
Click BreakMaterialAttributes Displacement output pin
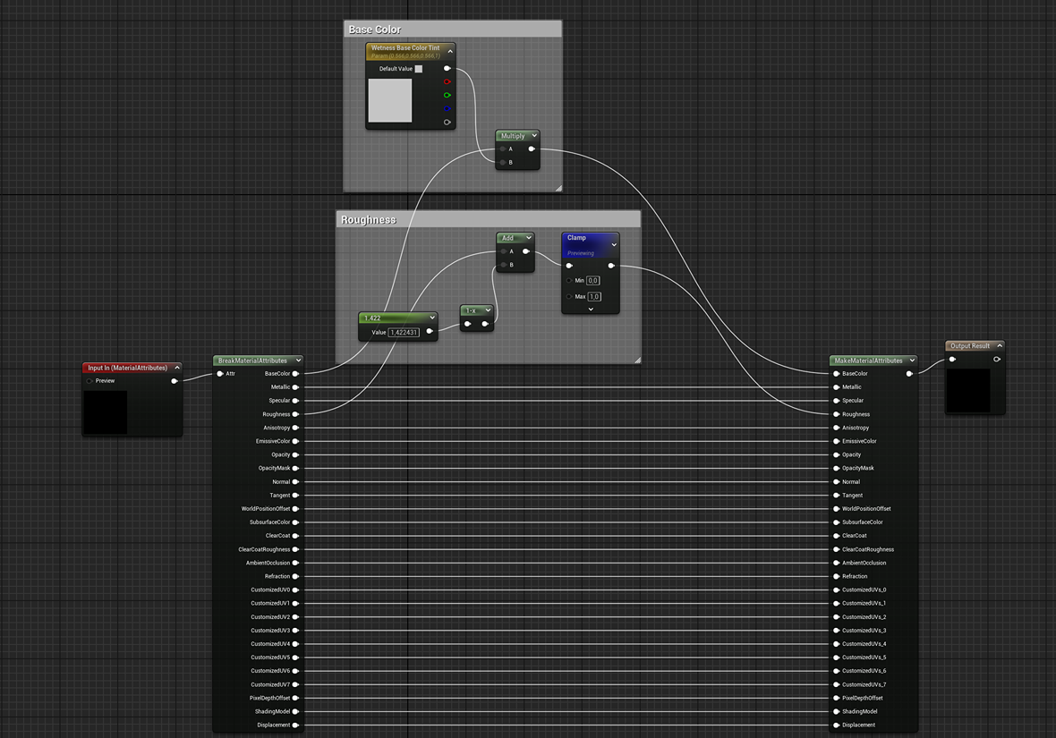295,725
